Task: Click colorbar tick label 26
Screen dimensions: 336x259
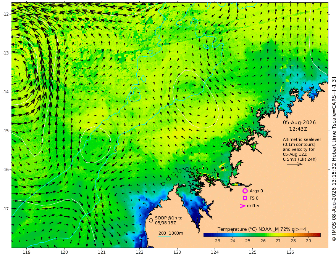Action: coord(263,241)
